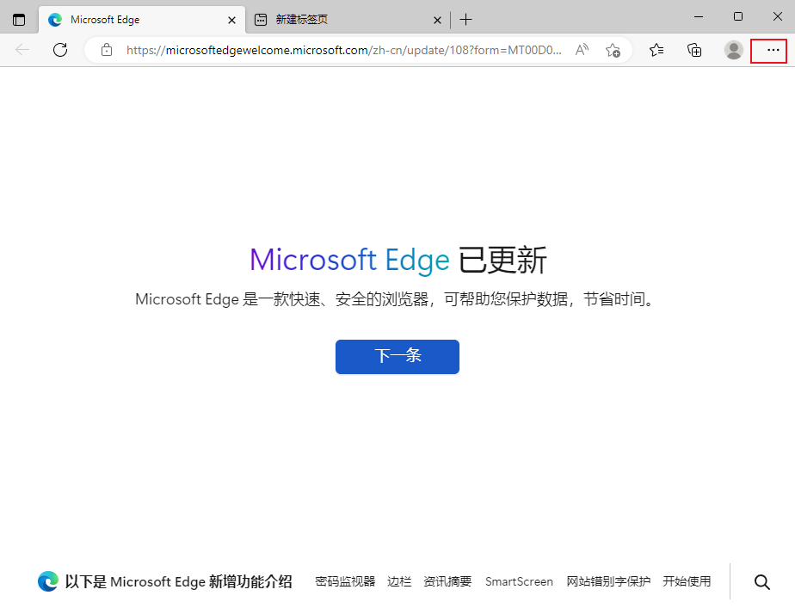Viewport: 795px width, 608px height.
Task: Open the 边栏 feature link
Action: pyautogui.click(x=398, y=581)
